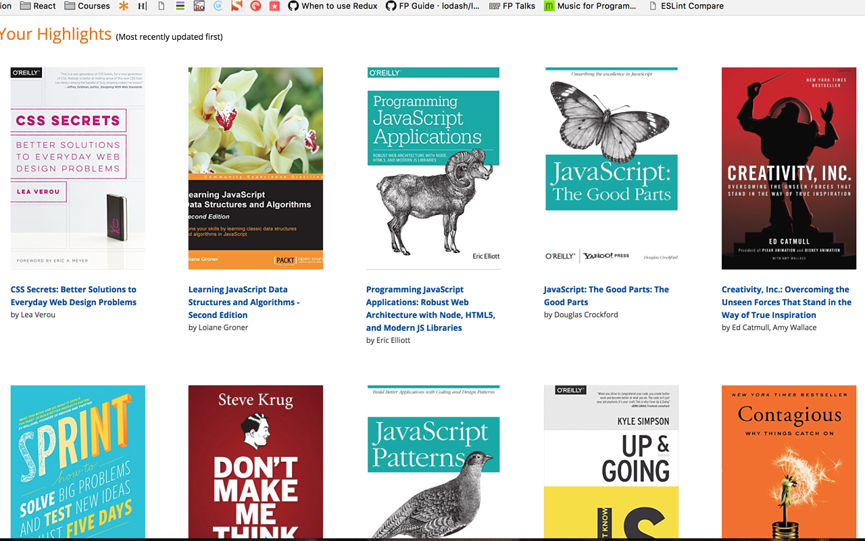Open Learning JavaScript Data Structures cover
The width and height of the screenshot is (865, 541).
(255, 168)
